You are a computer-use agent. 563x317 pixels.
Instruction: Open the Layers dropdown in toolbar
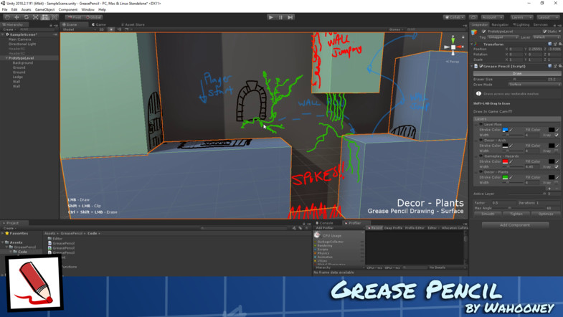(x=521, y=17)
